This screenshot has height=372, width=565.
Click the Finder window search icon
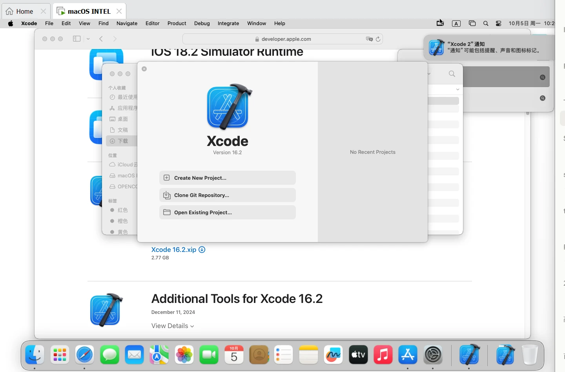coord(452,74)
